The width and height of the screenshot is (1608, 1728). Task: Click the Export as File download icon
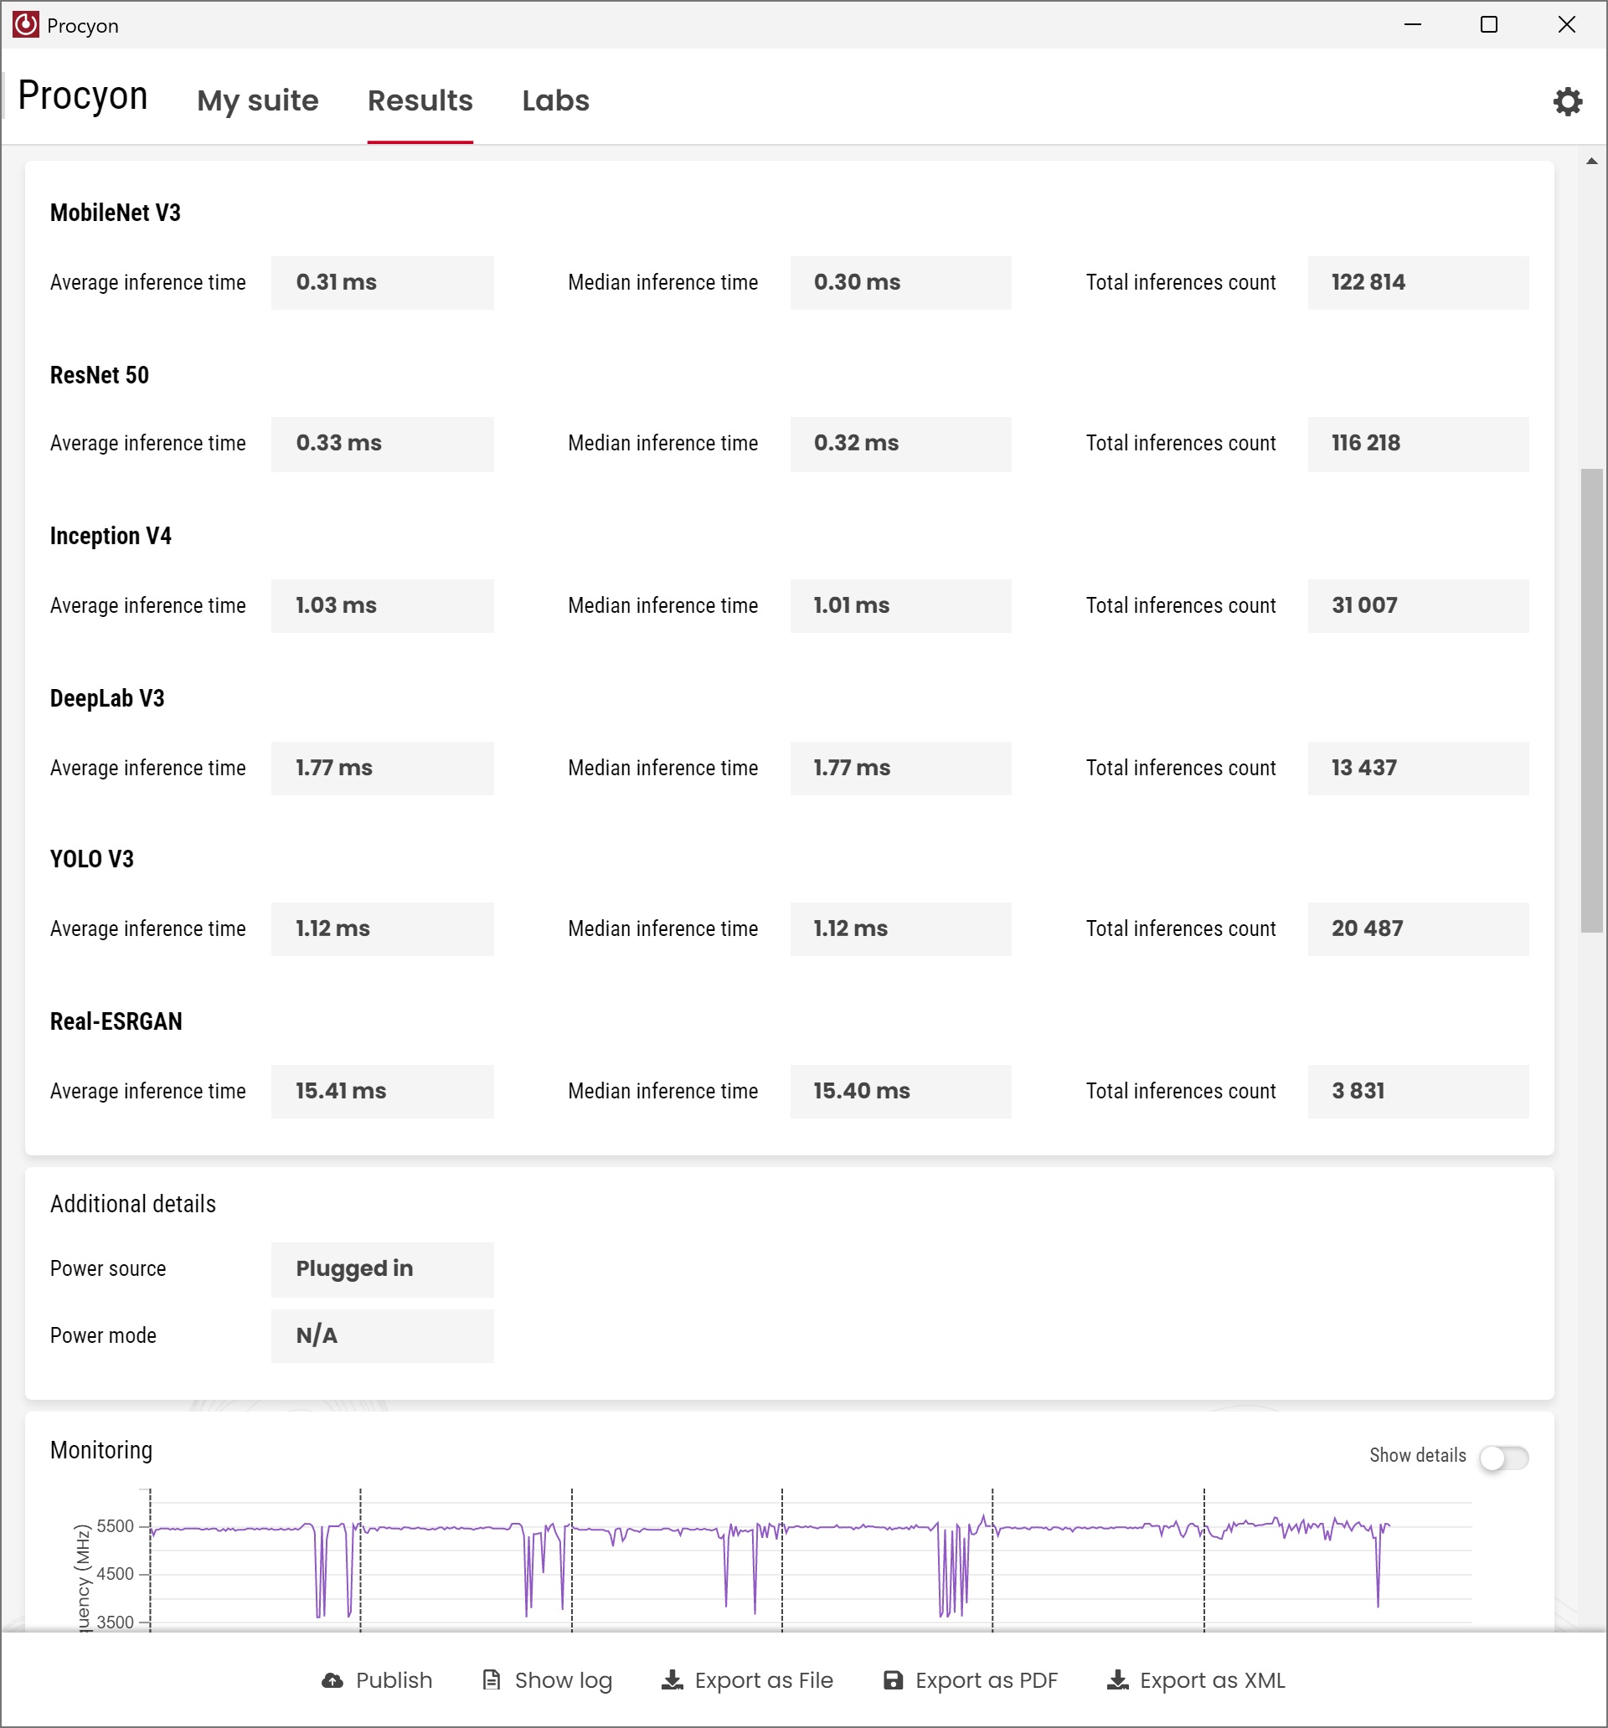[673, 1679]
